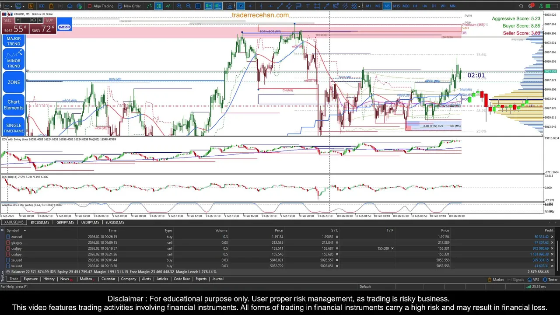
Task: Click the Signals broadcast toolbar icon
Action: click(60, 6)
